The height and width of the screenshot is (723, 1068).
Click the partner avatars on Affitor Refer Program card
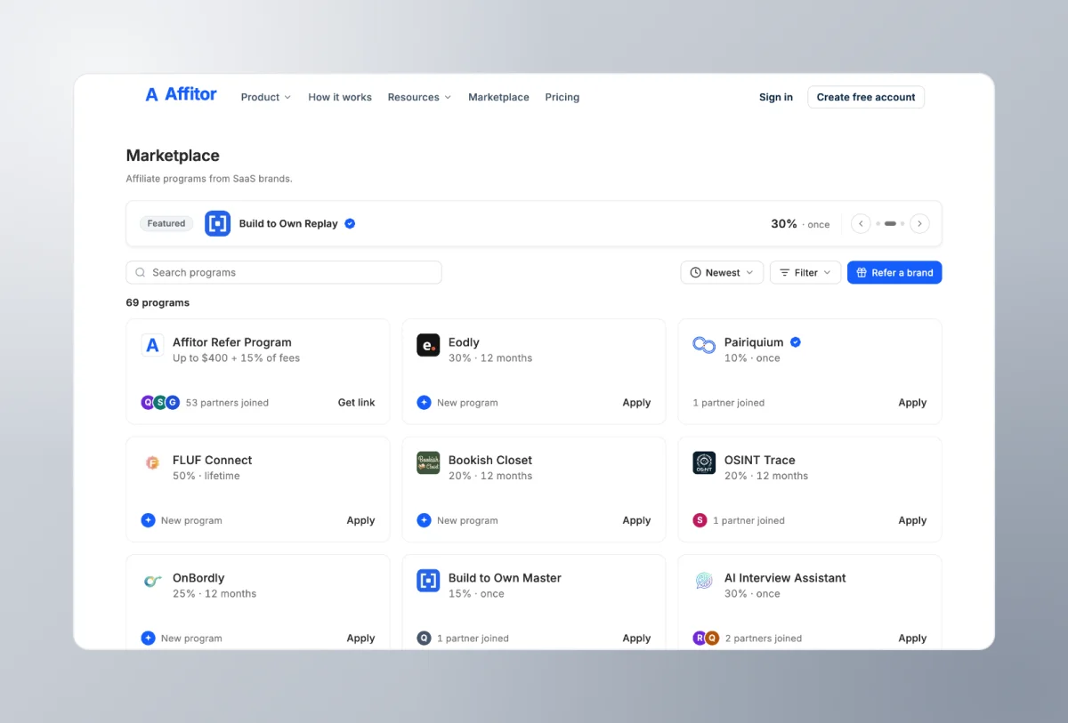point(160,403)
